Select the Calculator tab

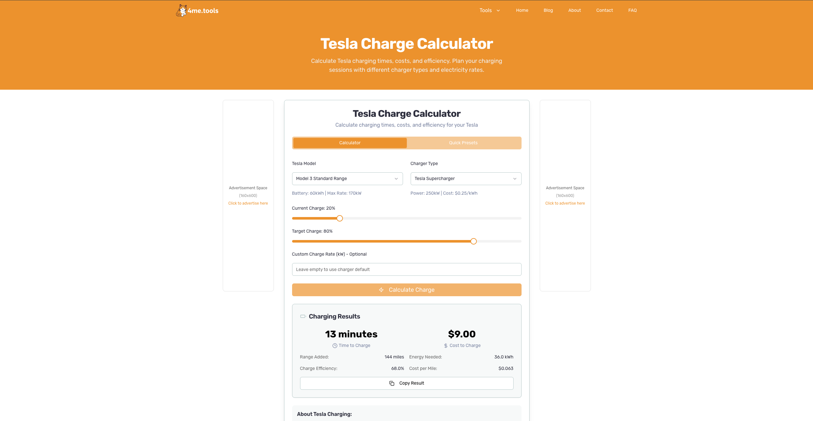(350, 143)
